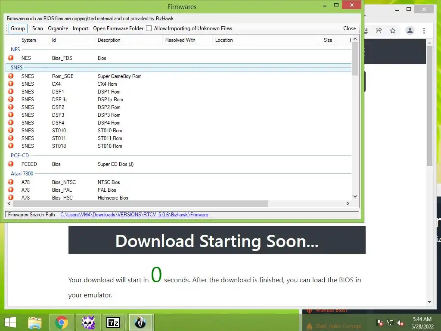Screen dimensions: 441x331
Task: Select the PAL Bios description text
Action: pyautogui.click(x=107, y=190)
